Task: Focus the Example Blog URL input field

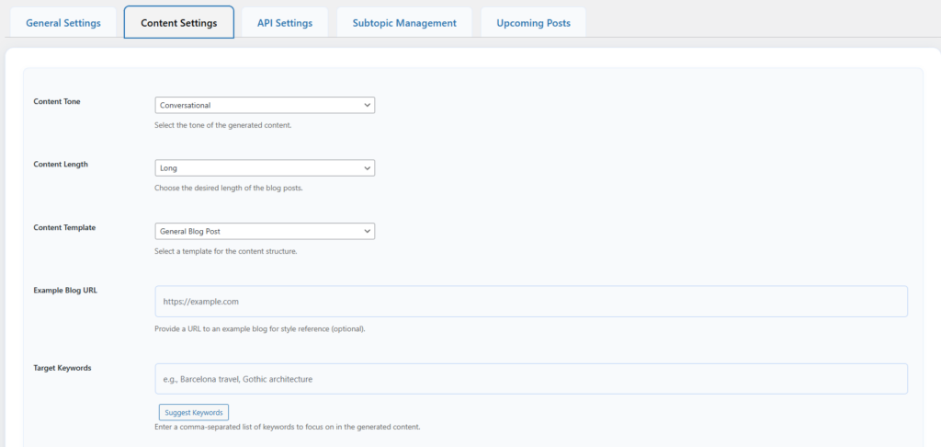Action: pos(531,301)
